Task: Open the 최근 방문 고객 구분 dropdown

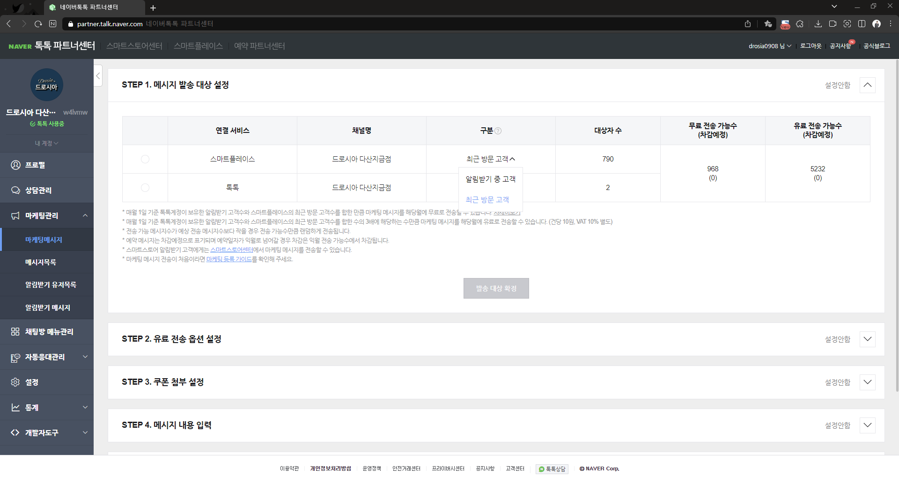Action: (491, 159)
